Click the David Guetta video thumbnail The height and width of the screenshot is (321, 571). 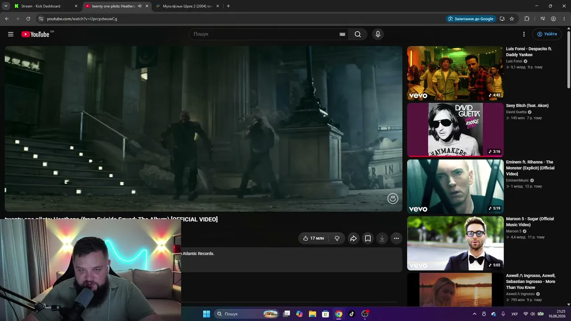click(x=455, y=130)
